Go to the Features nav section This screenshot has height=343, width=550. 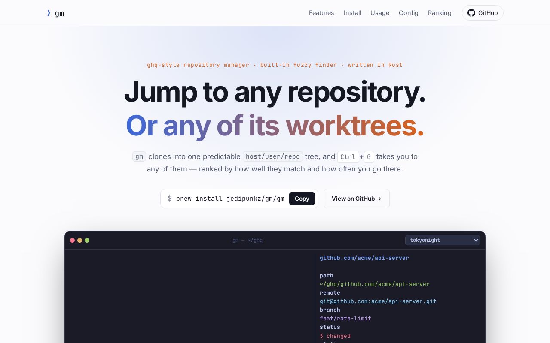coord(321,13)
